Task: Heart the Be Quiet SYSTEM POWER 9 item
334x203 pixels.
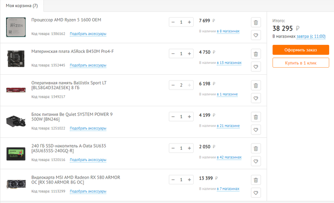Action: click(x=256, y=130)
